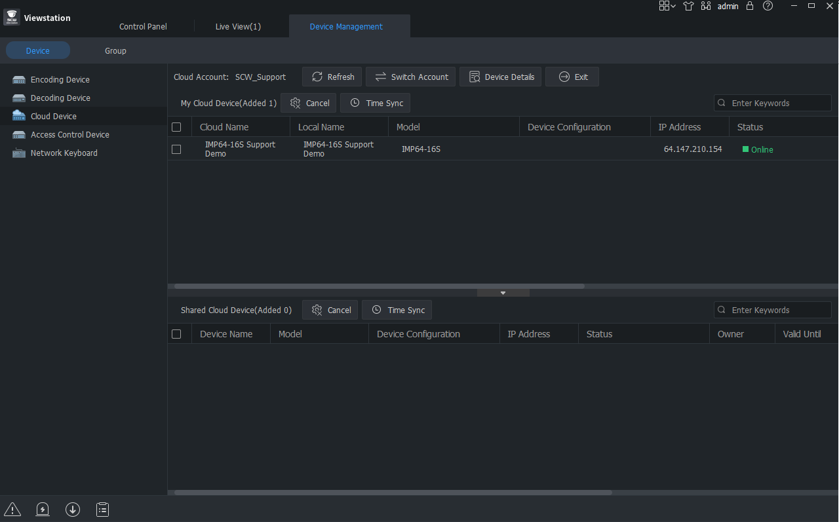Click the icon between shirt icon and admin

(x=706, y=6)
